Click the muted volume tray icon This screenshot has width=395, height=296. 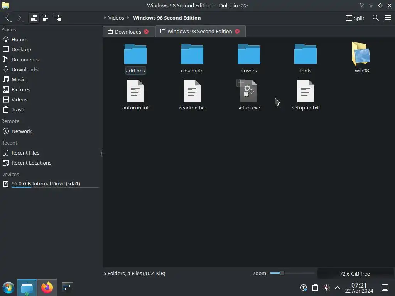[326, 288]
